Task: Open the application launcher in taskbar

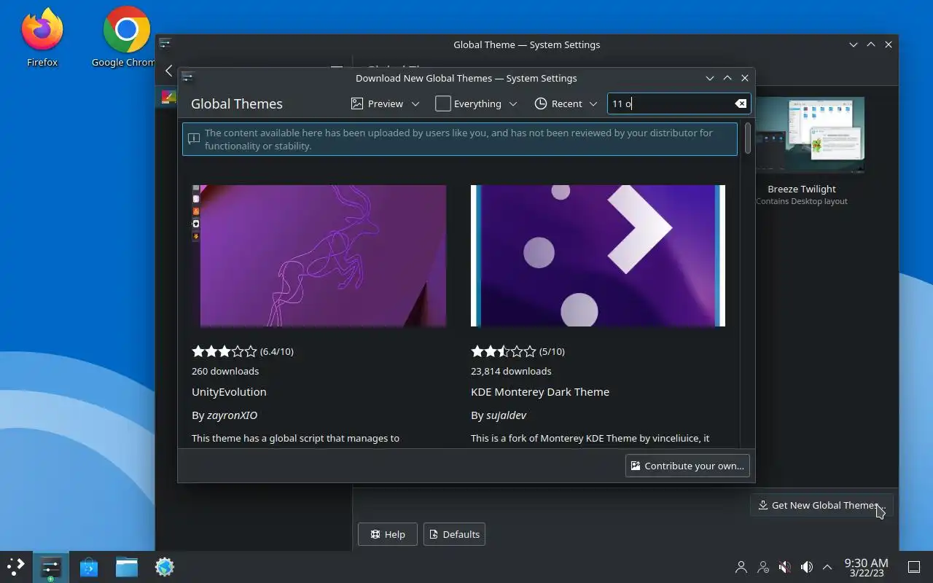Action: tap(16, 566)
